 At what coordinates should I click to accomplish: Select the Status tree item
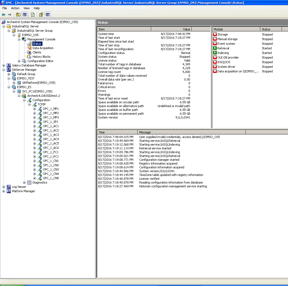(37, 44)
